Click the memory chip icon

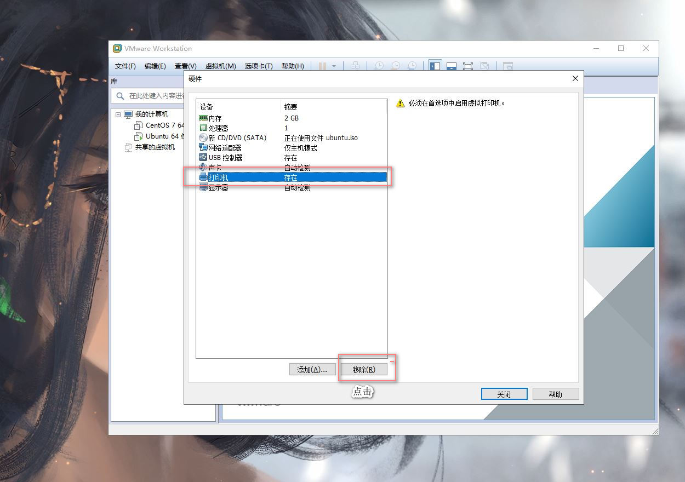(x=203, y=118)
